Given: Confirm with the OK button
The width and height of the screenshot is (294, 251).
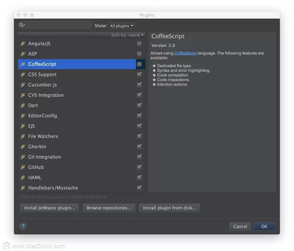Looking at the screenshot, I should (264, 226).
